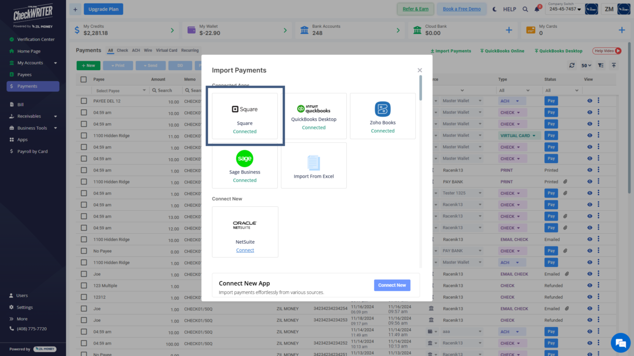The width and height of the screenshot is (634, 356).
Task: Select the Sage Business import option
Action: point(245,166)
